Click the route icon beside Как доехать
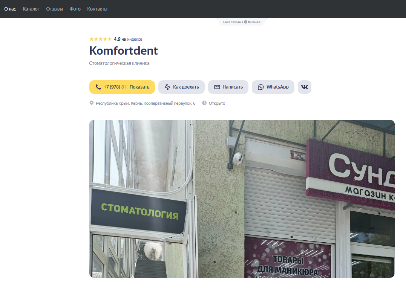 click(167, 87)
